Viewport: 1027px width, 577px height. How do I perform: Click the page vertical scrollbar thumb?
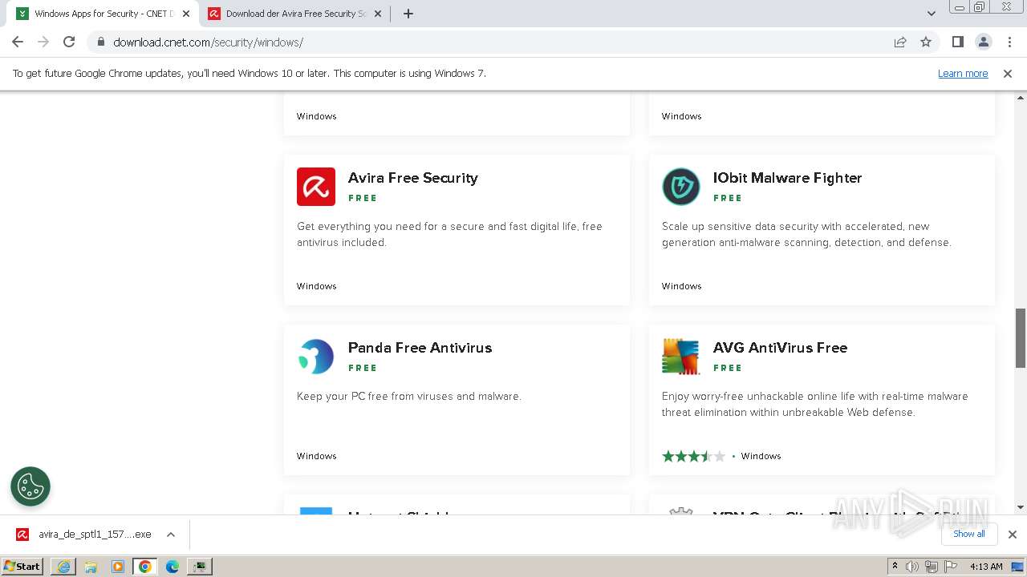click(1021, 338)
